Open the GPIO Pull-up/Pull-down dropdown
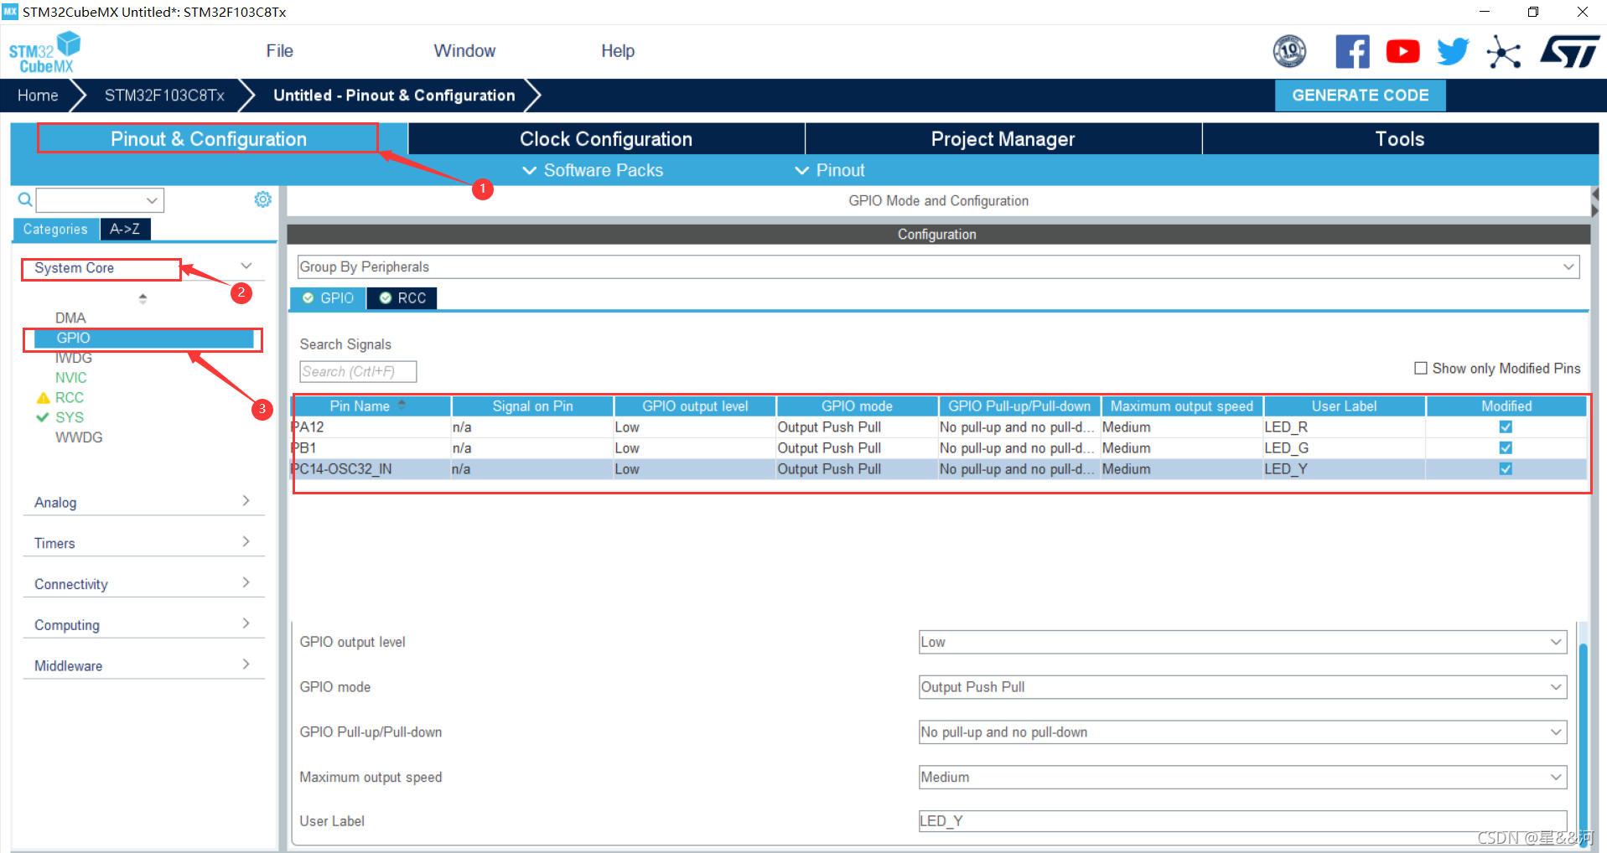Image resolution: width=1607 pixels, height=853 pixels. [x=1242, y=732]
